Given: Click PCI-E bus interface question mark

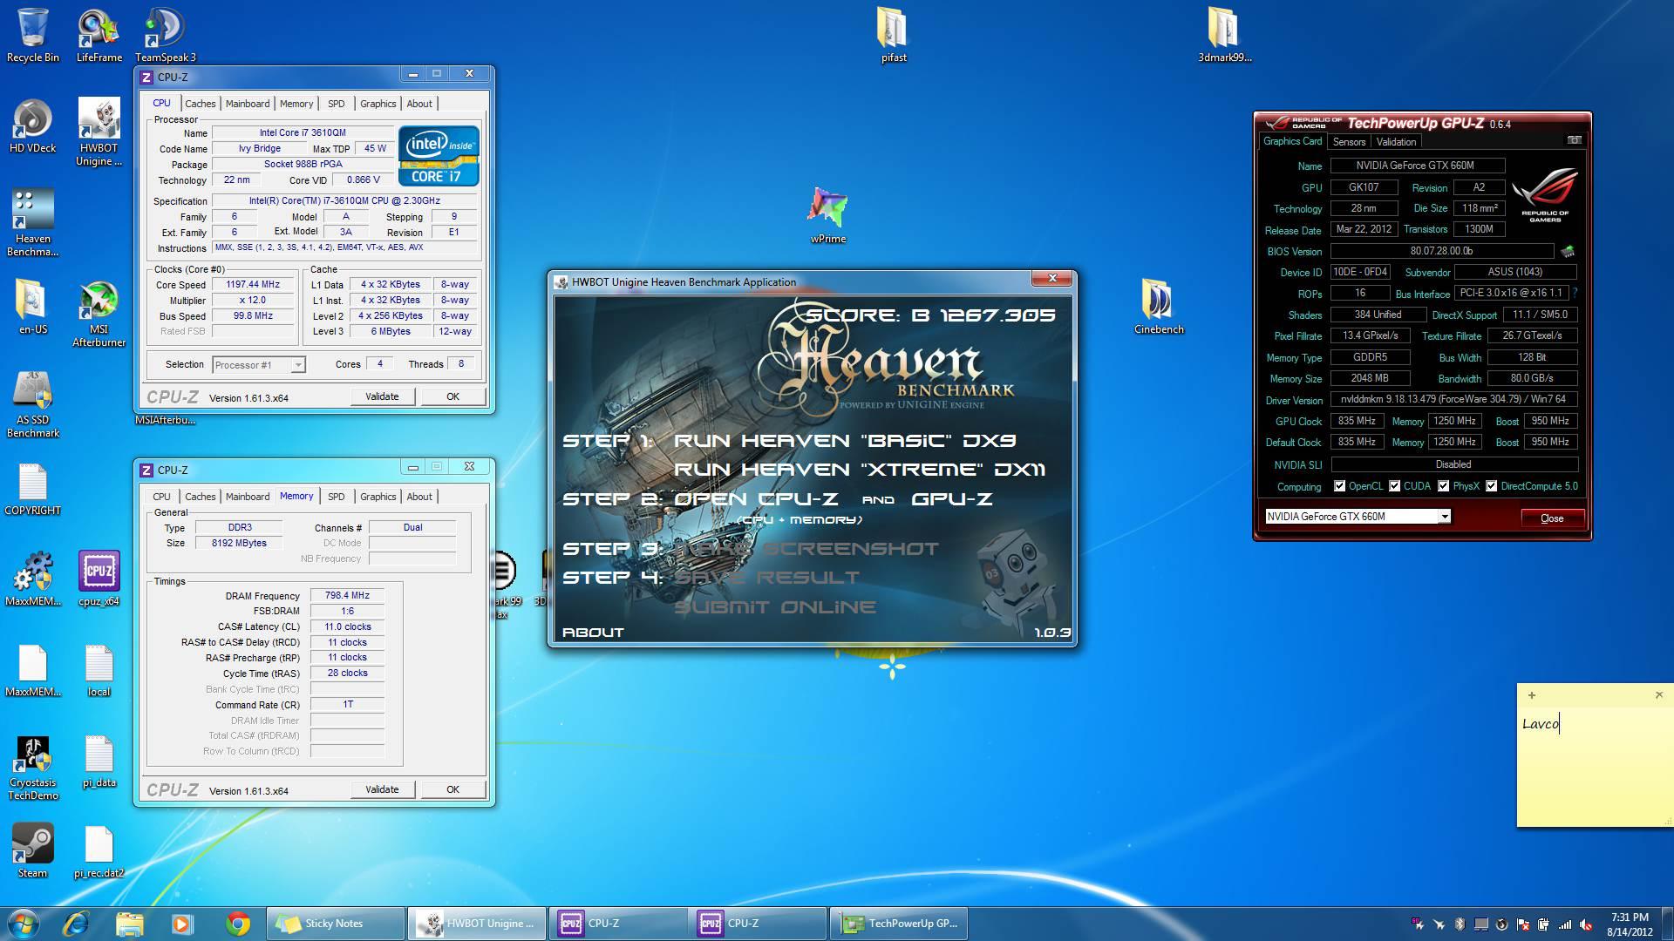Looking at the screenshot, I should pos(1575,293).
